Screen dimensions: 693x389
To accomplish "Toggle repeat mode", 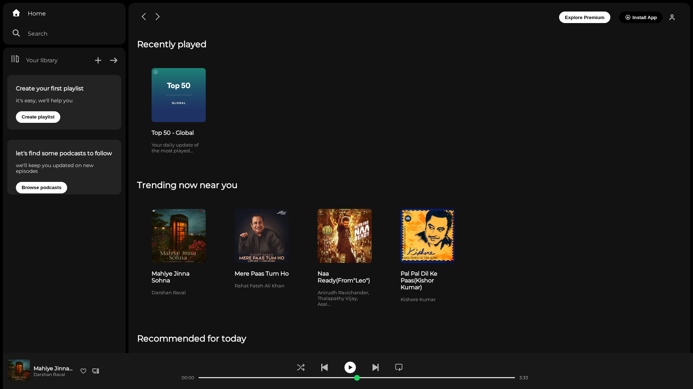I will pyautogui.click(x=399, y=367).
